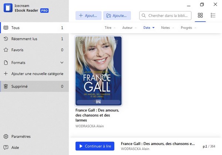Select the Tous library category
222x155 pixels.
pos(16,28)
